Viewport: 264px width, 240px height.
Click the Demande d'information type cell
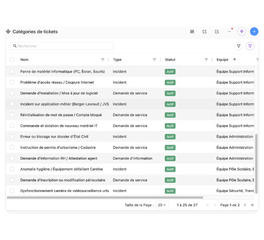pos(132,158)
